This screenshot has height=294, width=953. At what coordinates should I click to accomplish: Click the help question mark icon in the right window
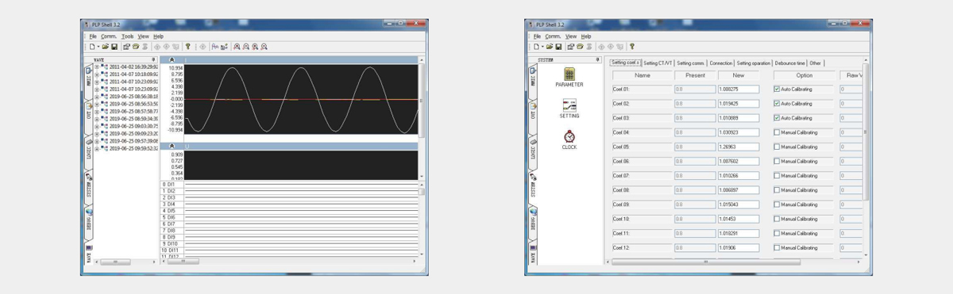(632, 47)
